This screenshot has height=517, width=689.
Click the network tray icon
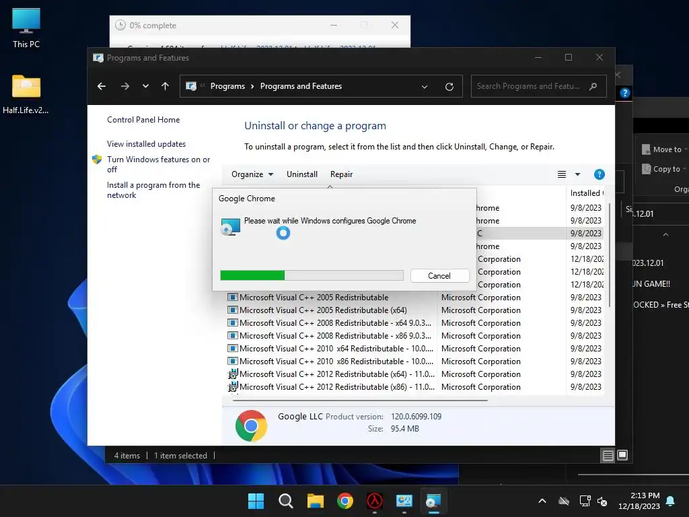pos(585,501)
